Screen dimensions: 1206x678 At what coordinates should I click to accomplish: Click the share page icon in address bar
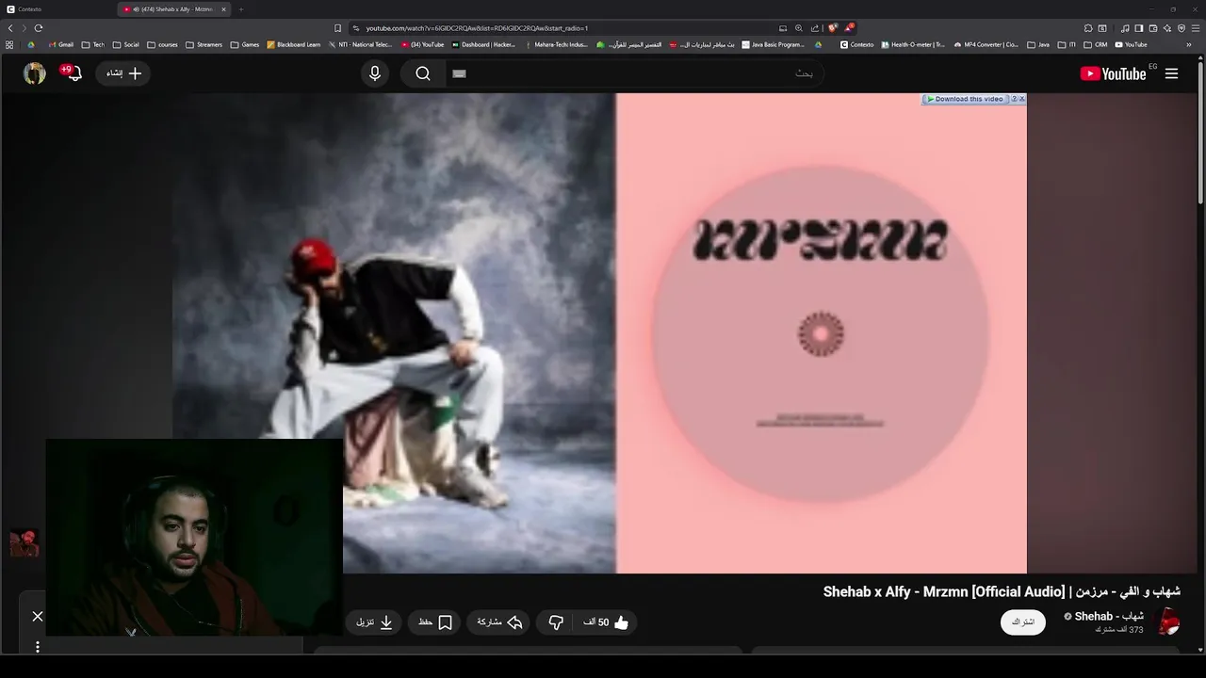pos(815,28)
